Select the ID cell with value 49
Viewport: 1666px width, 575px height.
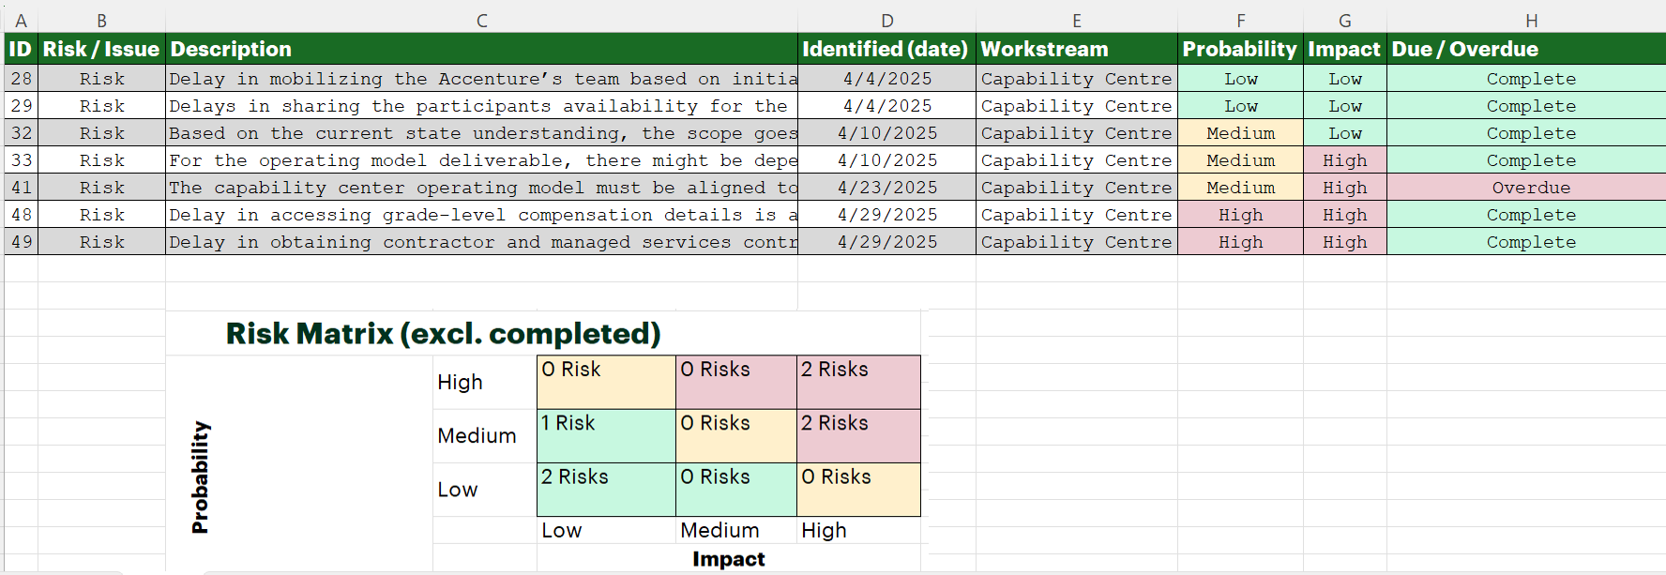22,242
